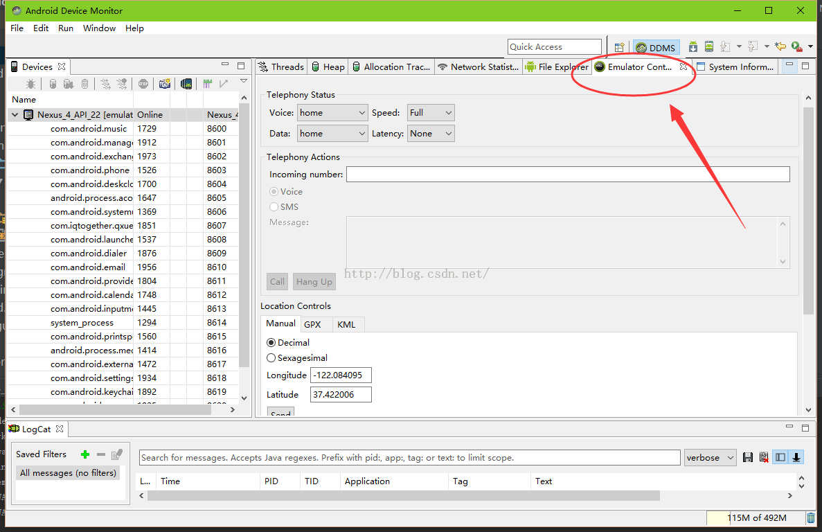This screenshot has height=532, width=822.
Task: Open the External Tools dropdown arrow
Action: 810,46
